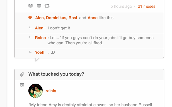Click the orange heart beside the likes list

30,18
